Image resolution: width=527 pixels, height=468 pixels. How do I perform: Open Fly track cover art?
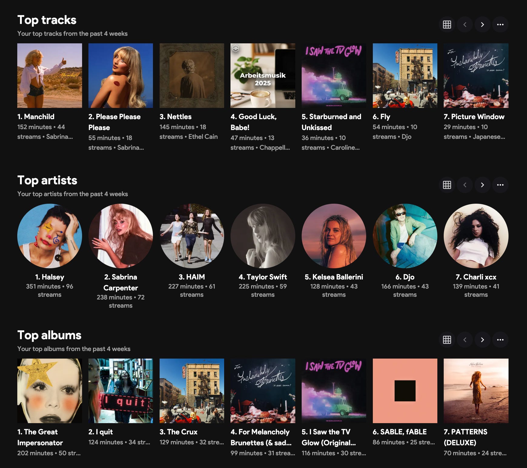(x=405, y=75)
